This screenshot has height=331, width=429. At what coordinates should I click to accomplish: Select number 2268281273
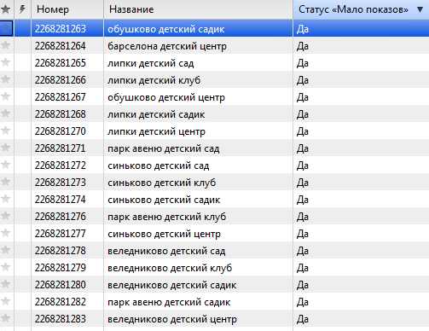point(61,183)
